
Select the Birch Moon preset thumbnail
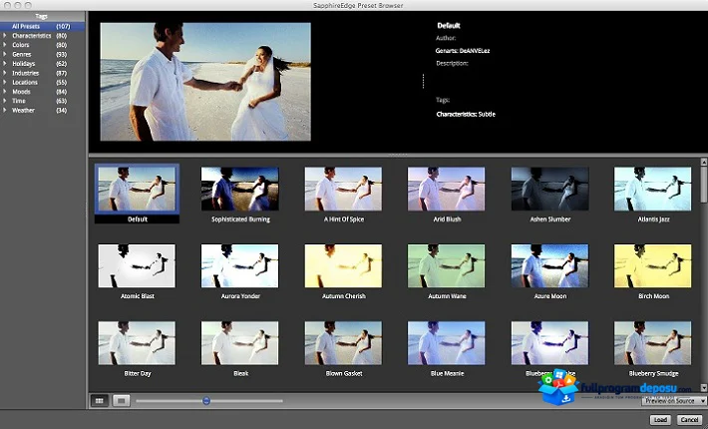click(652, 266)
